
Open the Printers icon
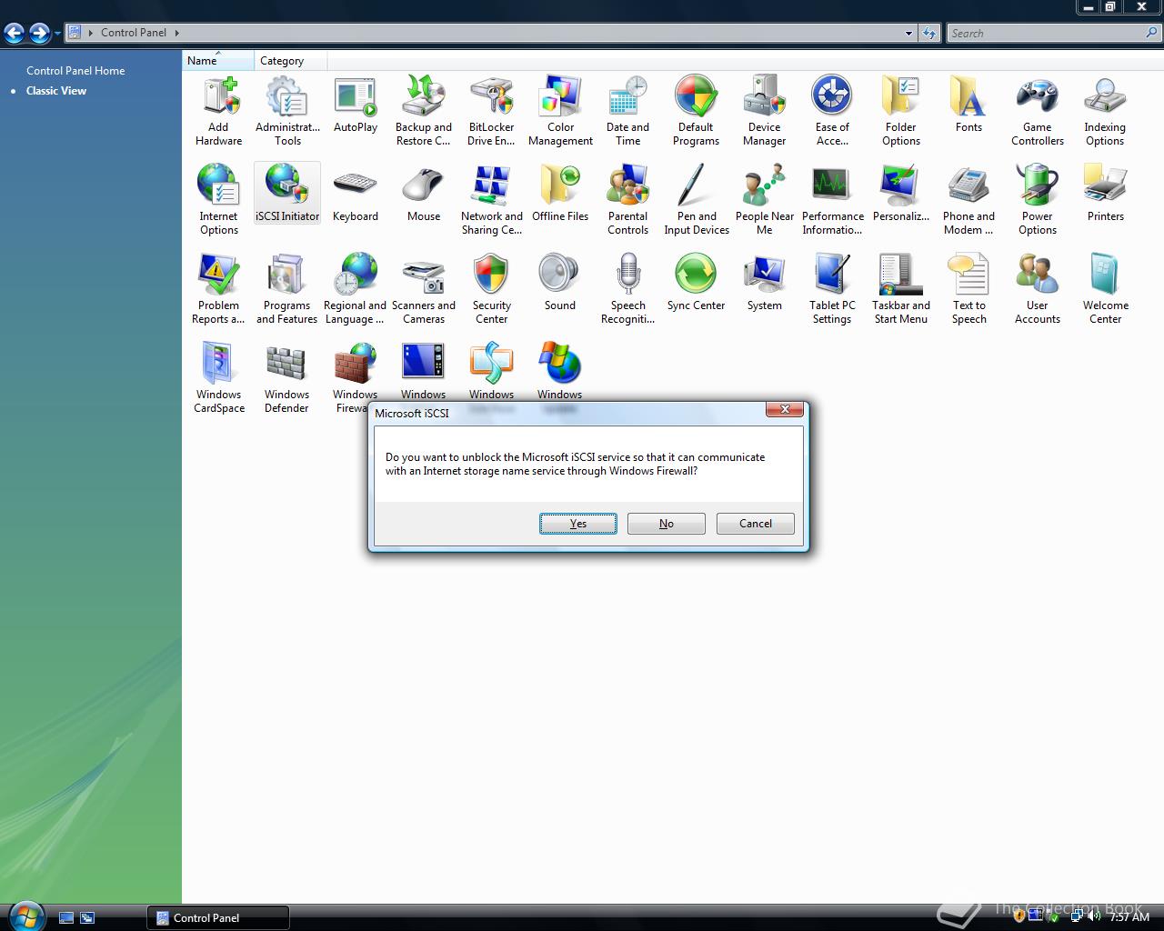(1105, 193)
